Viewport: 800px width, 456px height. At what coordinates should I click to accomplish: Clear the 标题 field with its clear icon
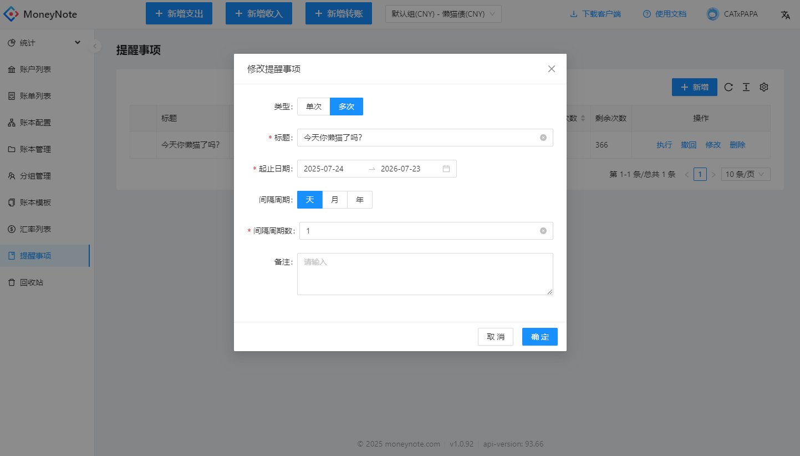(543, 138)
